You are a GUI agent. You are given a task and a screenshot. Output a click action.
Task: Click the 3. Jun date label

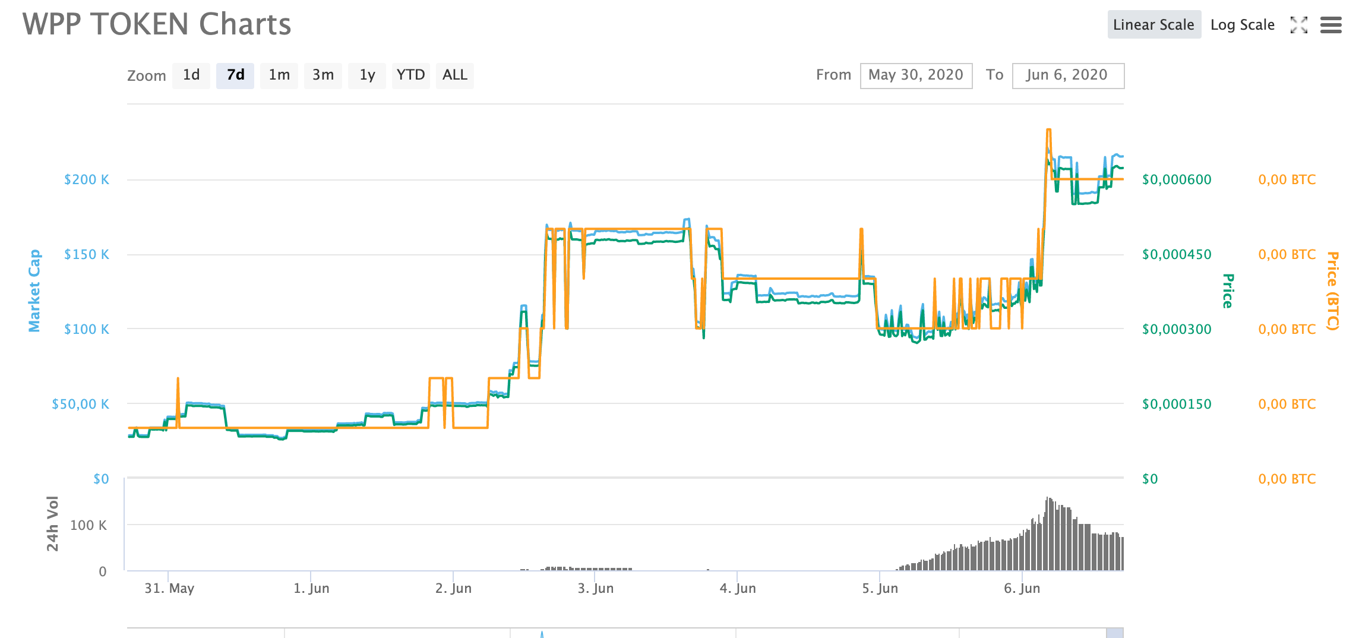[596, 588]
